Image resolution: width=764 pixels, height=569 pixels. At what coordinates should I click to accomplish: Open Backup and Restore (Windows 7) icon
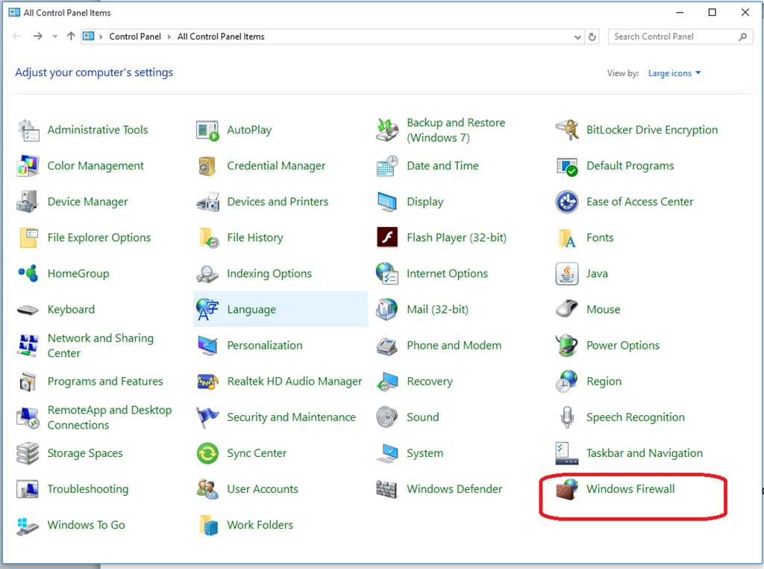(x=387, y=130)
